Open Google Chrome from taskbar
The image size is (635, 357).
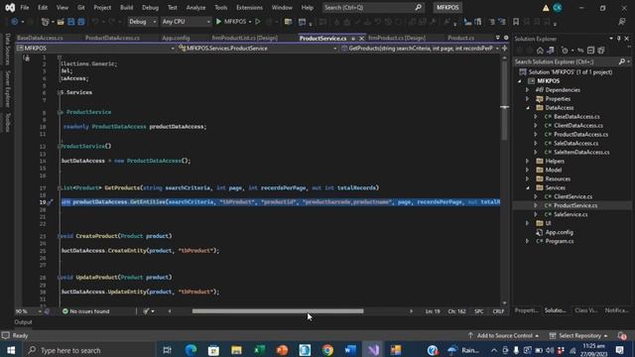click(x=327, y=350)
